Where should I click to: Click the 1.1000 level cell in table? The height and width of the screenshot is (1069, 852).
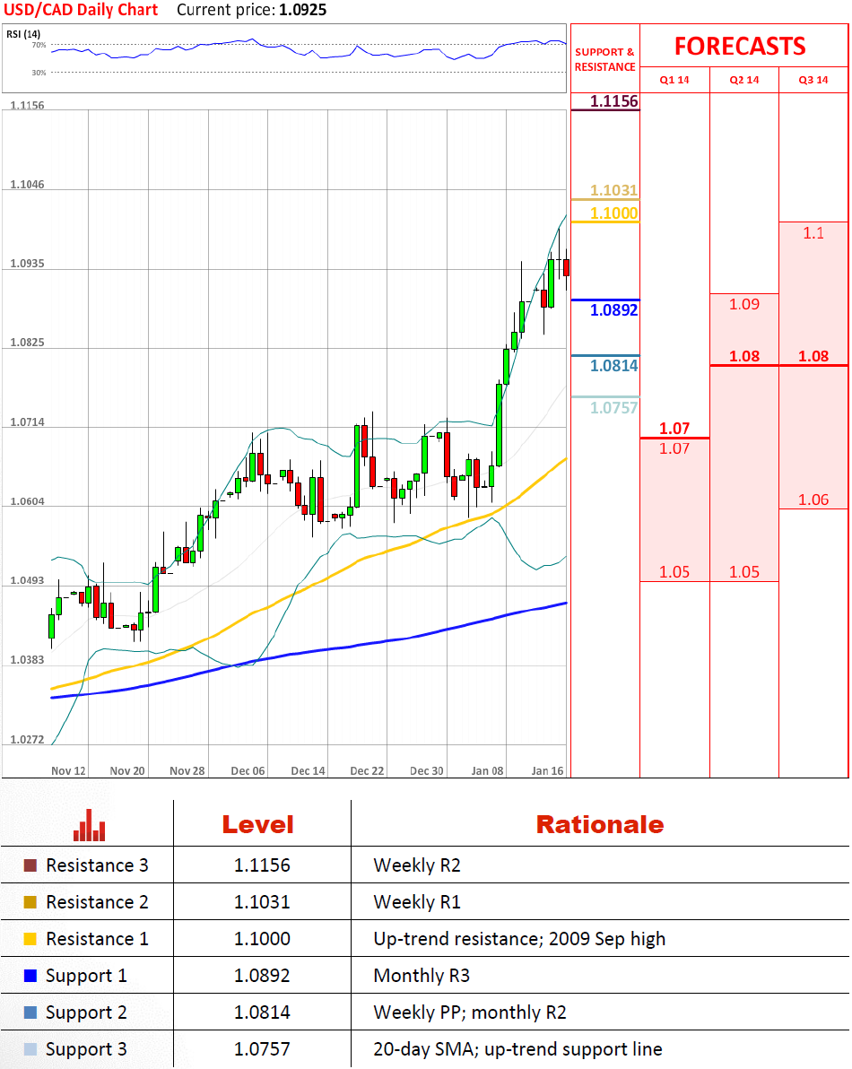click(262, 939)
